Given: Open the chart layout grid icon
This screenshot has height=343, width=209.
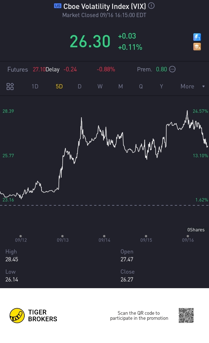Looking at the screenshot, I should (x=10, y=86).
